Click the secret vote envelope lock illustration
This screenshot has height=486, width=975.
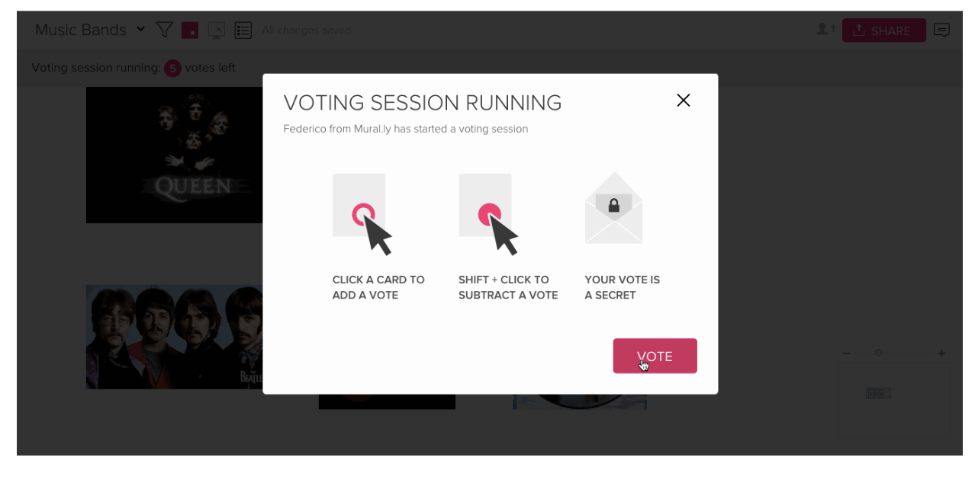click(x=613, y=208)
